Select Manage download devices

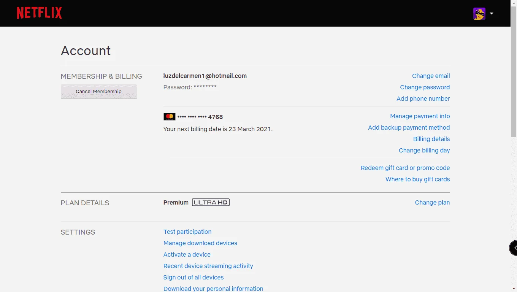pyautogui.click(x=200, y=243)
